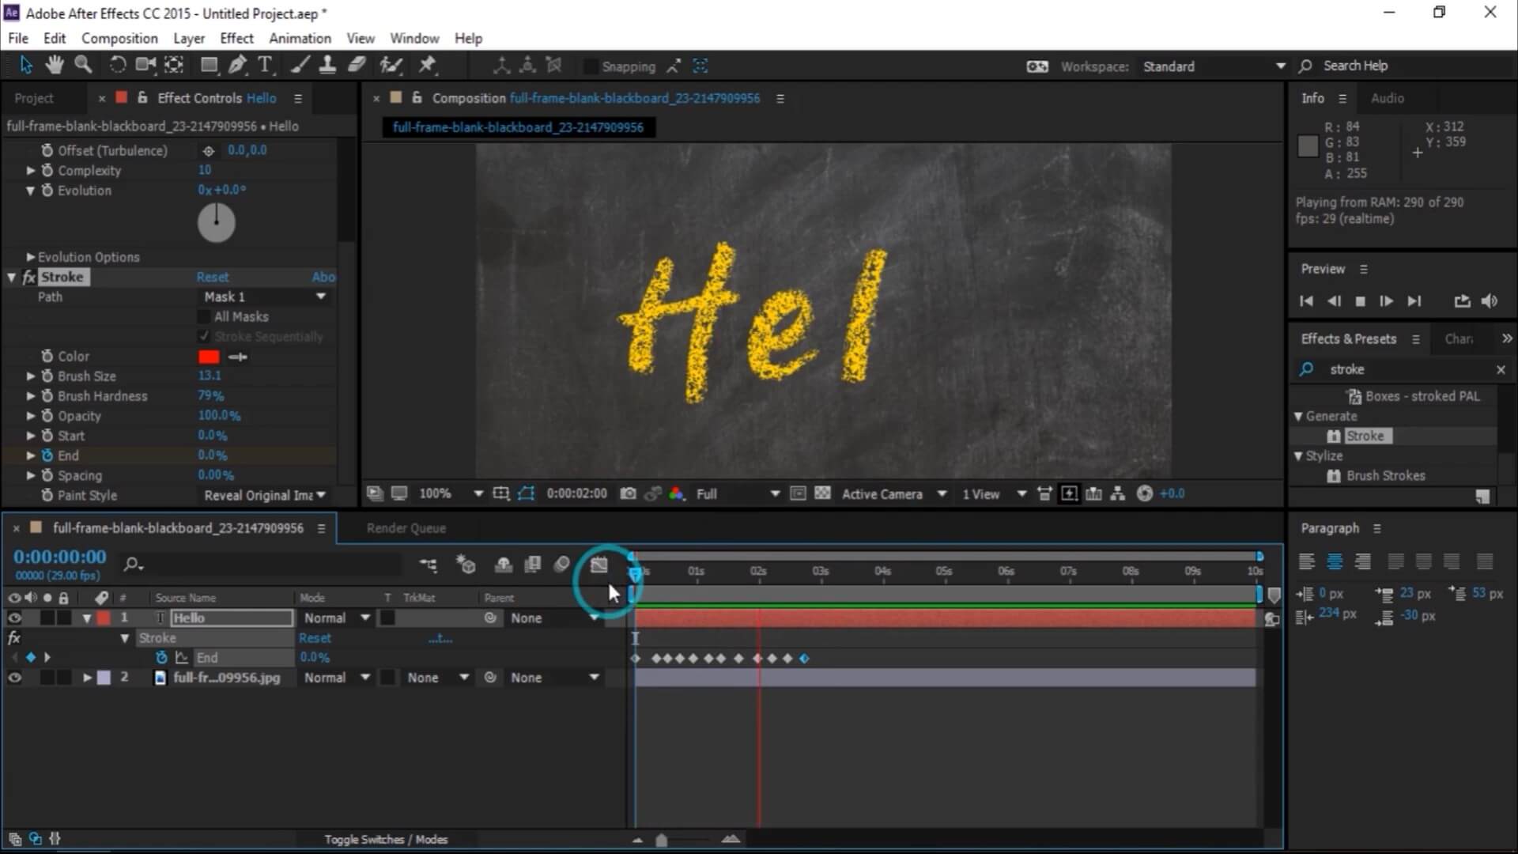Check the All Masks option for Stroke
Image resolution: width=1518 pixels, height=854 pixels.
coord(204,316)
